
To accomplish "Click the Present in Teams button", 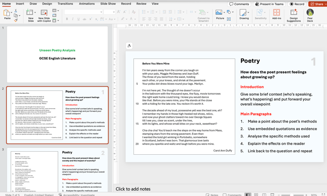I will coord(269,4).
